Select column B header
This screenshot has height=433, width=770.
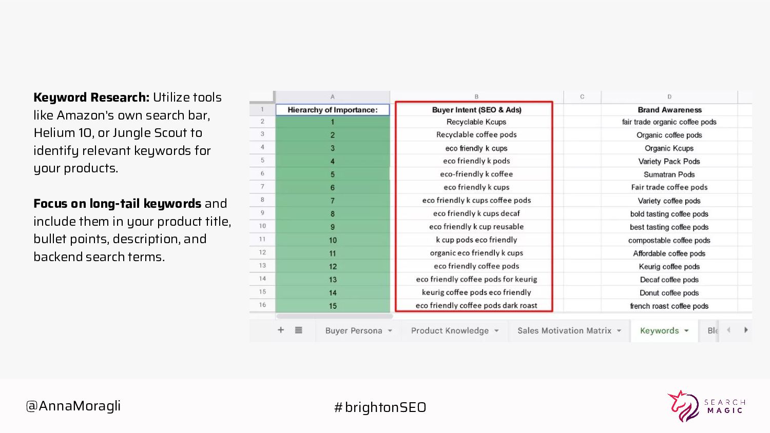click(476, 96)
